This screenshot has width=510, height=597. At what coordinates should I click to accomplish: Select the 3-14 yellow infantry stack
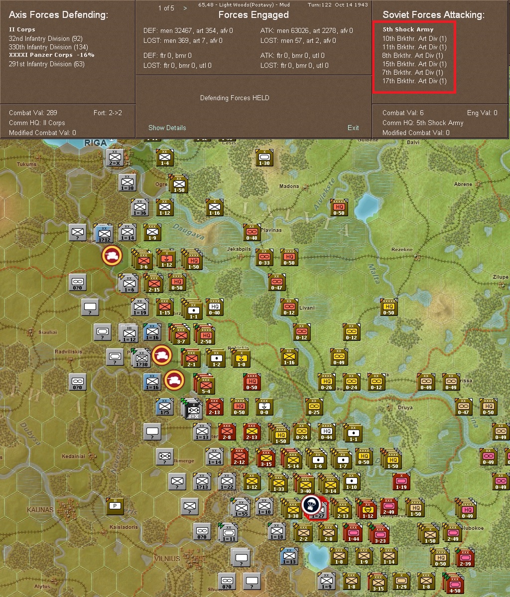[x=329, y=484]
